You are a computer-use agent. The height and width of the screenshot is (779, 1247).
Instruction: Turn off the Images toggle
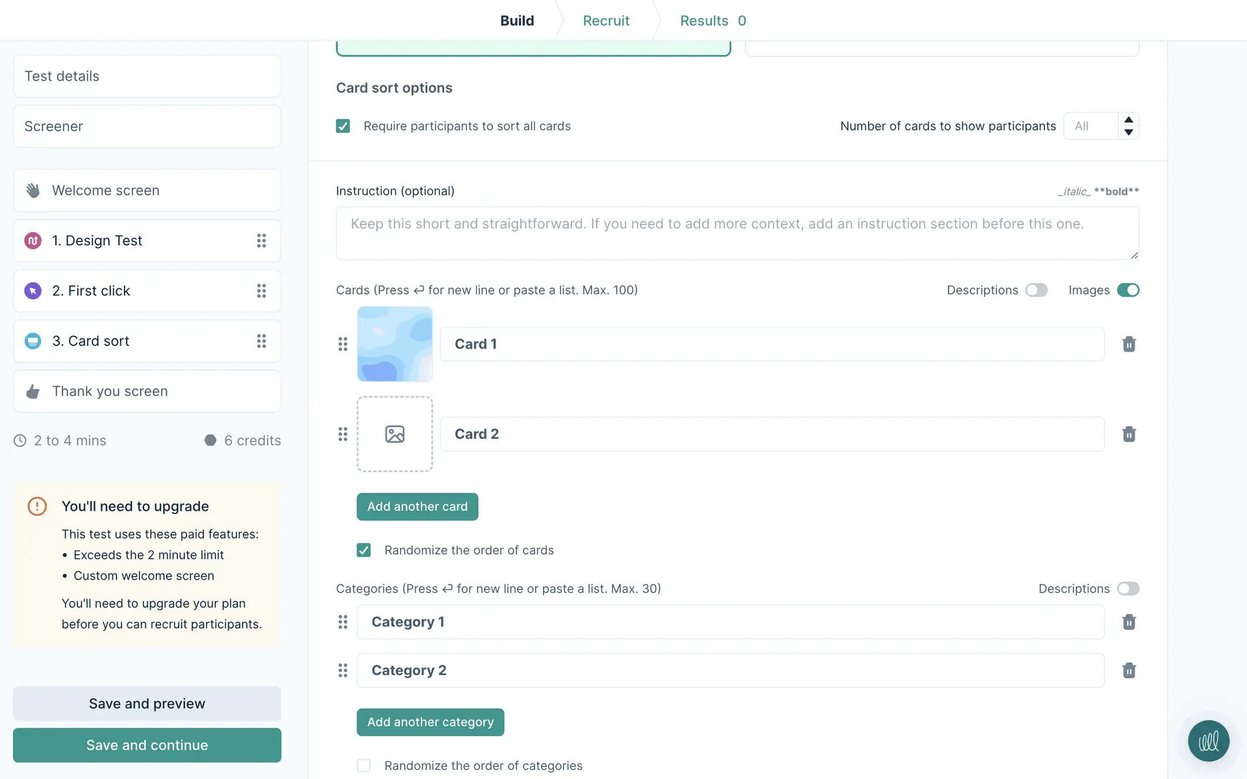[x=1127, y=290]
